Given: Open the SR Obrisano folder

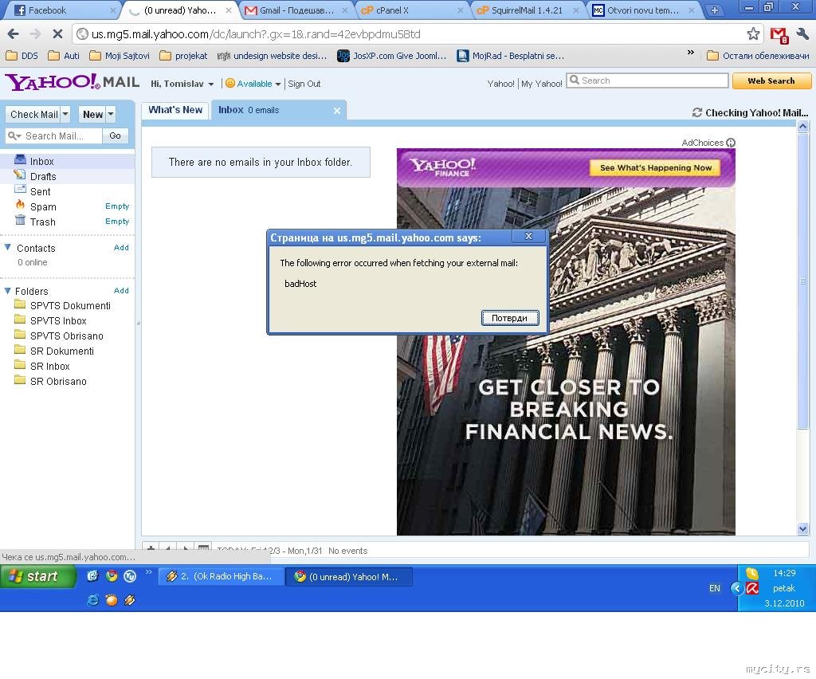Looking at the screenshot, I should 58,382.
